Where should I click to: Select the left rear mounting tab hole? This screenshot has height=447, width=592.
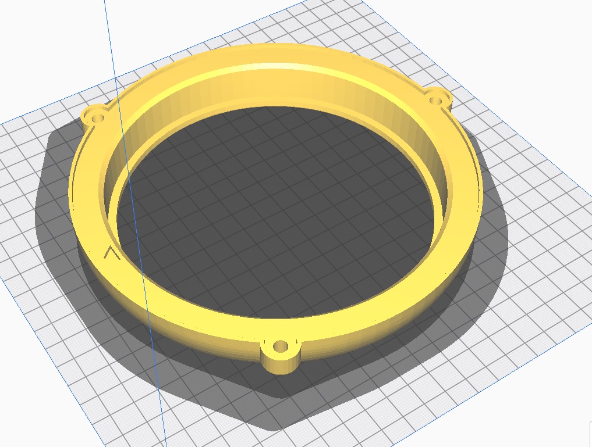click(x=98, y=117)
